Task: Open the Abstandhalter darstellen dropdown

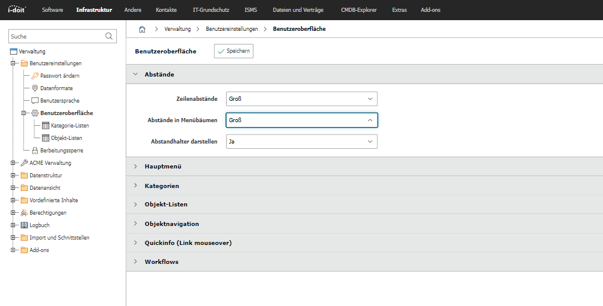Action: coord(301,142)
